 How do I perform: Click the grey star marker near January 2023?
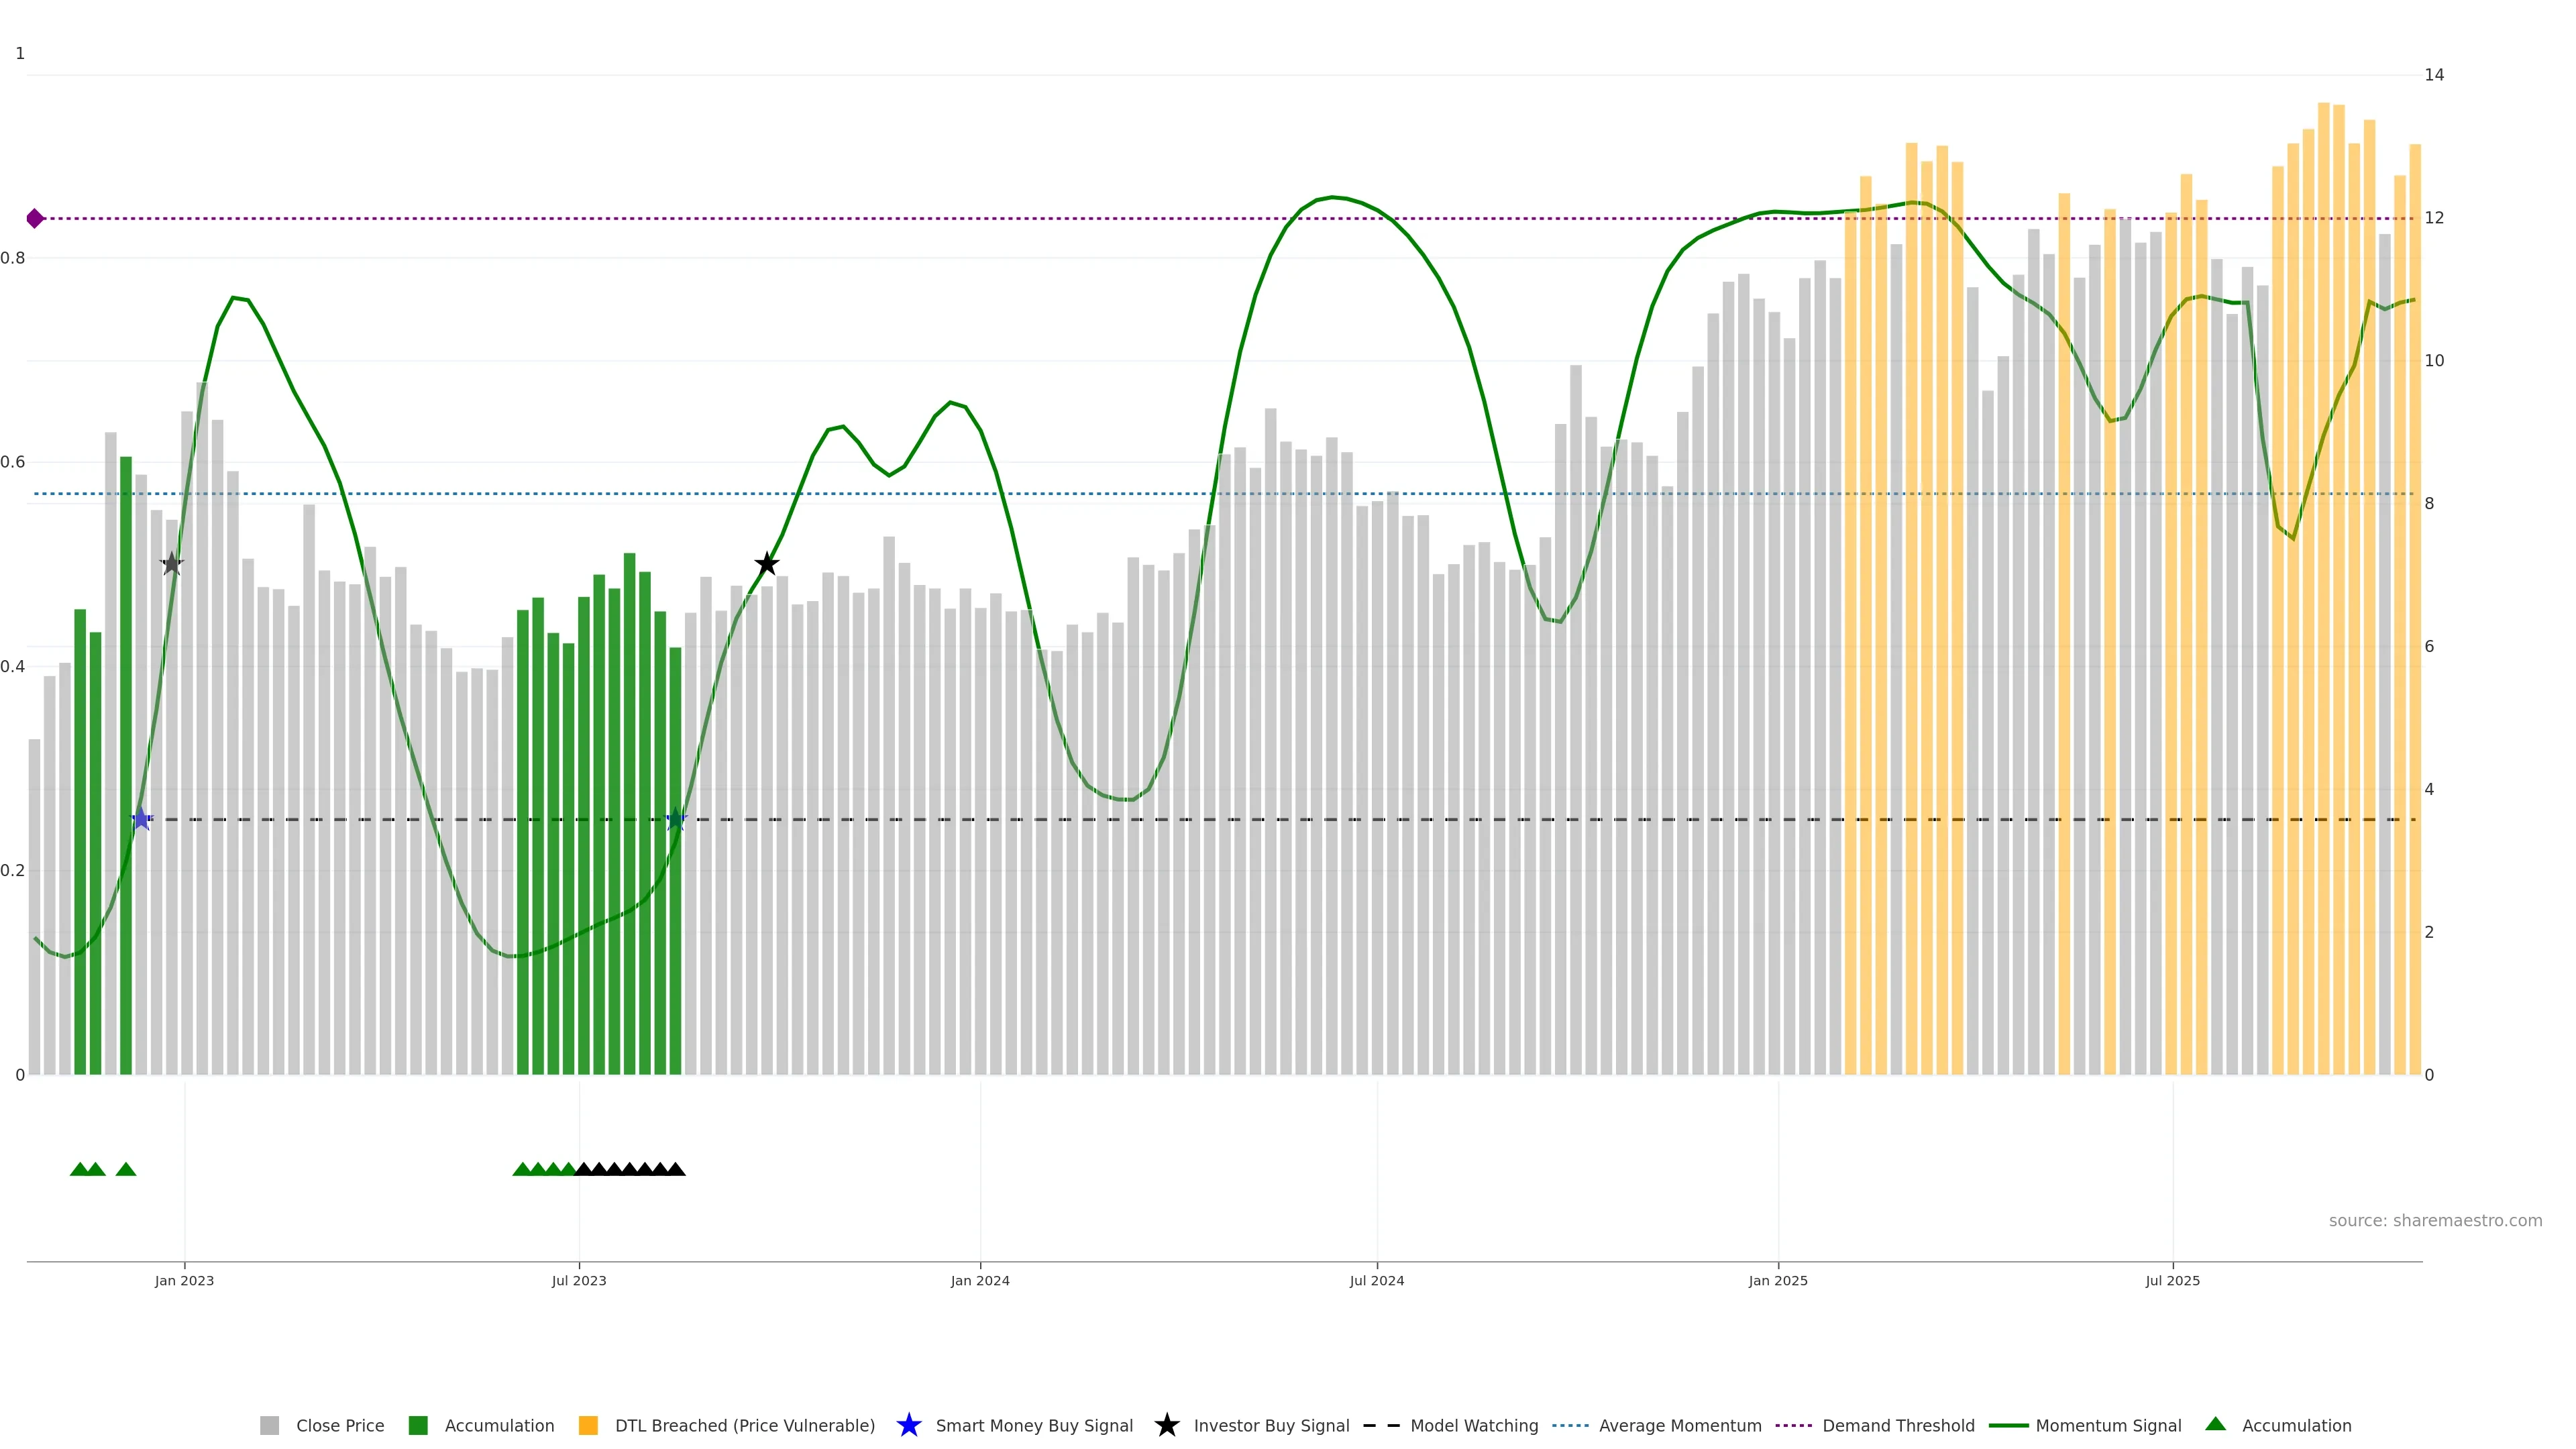172,564
